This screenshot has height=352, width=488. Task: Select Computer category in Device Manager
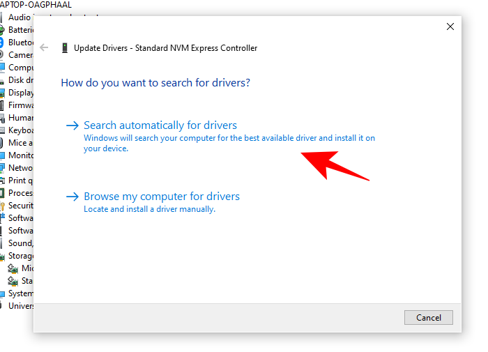[x=21, y=68]
